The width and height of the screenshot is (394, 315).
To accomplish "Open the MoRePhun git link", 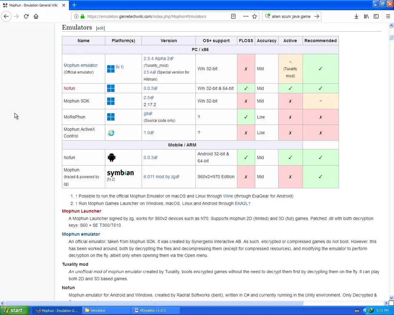I will (148, 114).
